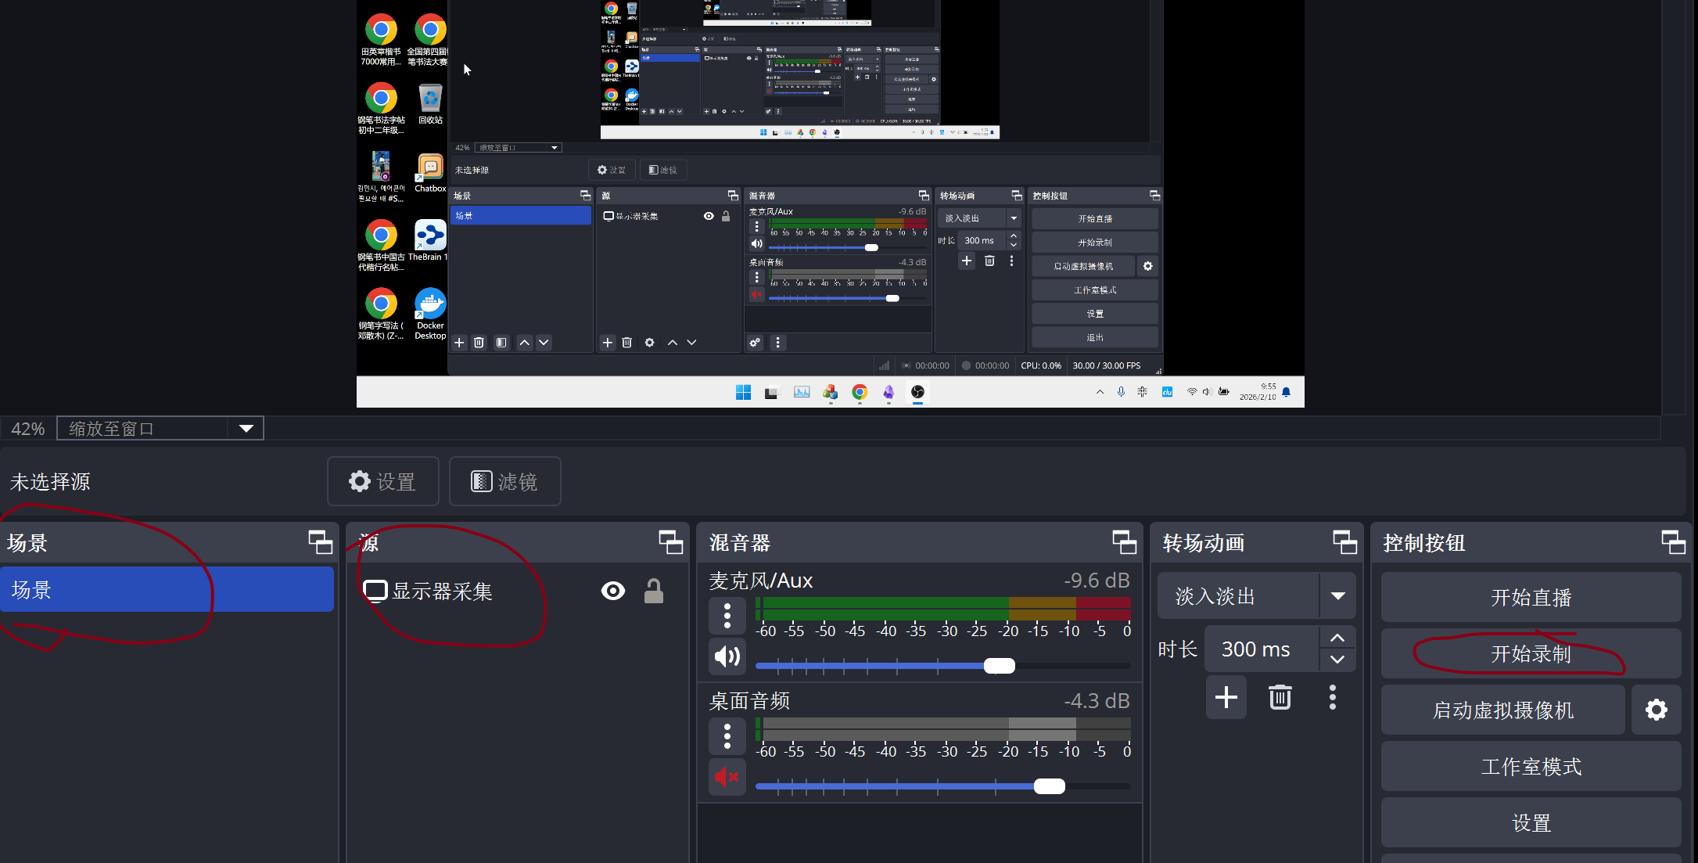Viewport: 1698px width, 863px height.
Task: Open 滤镜 filters for source
Action: tap(505, 482)
